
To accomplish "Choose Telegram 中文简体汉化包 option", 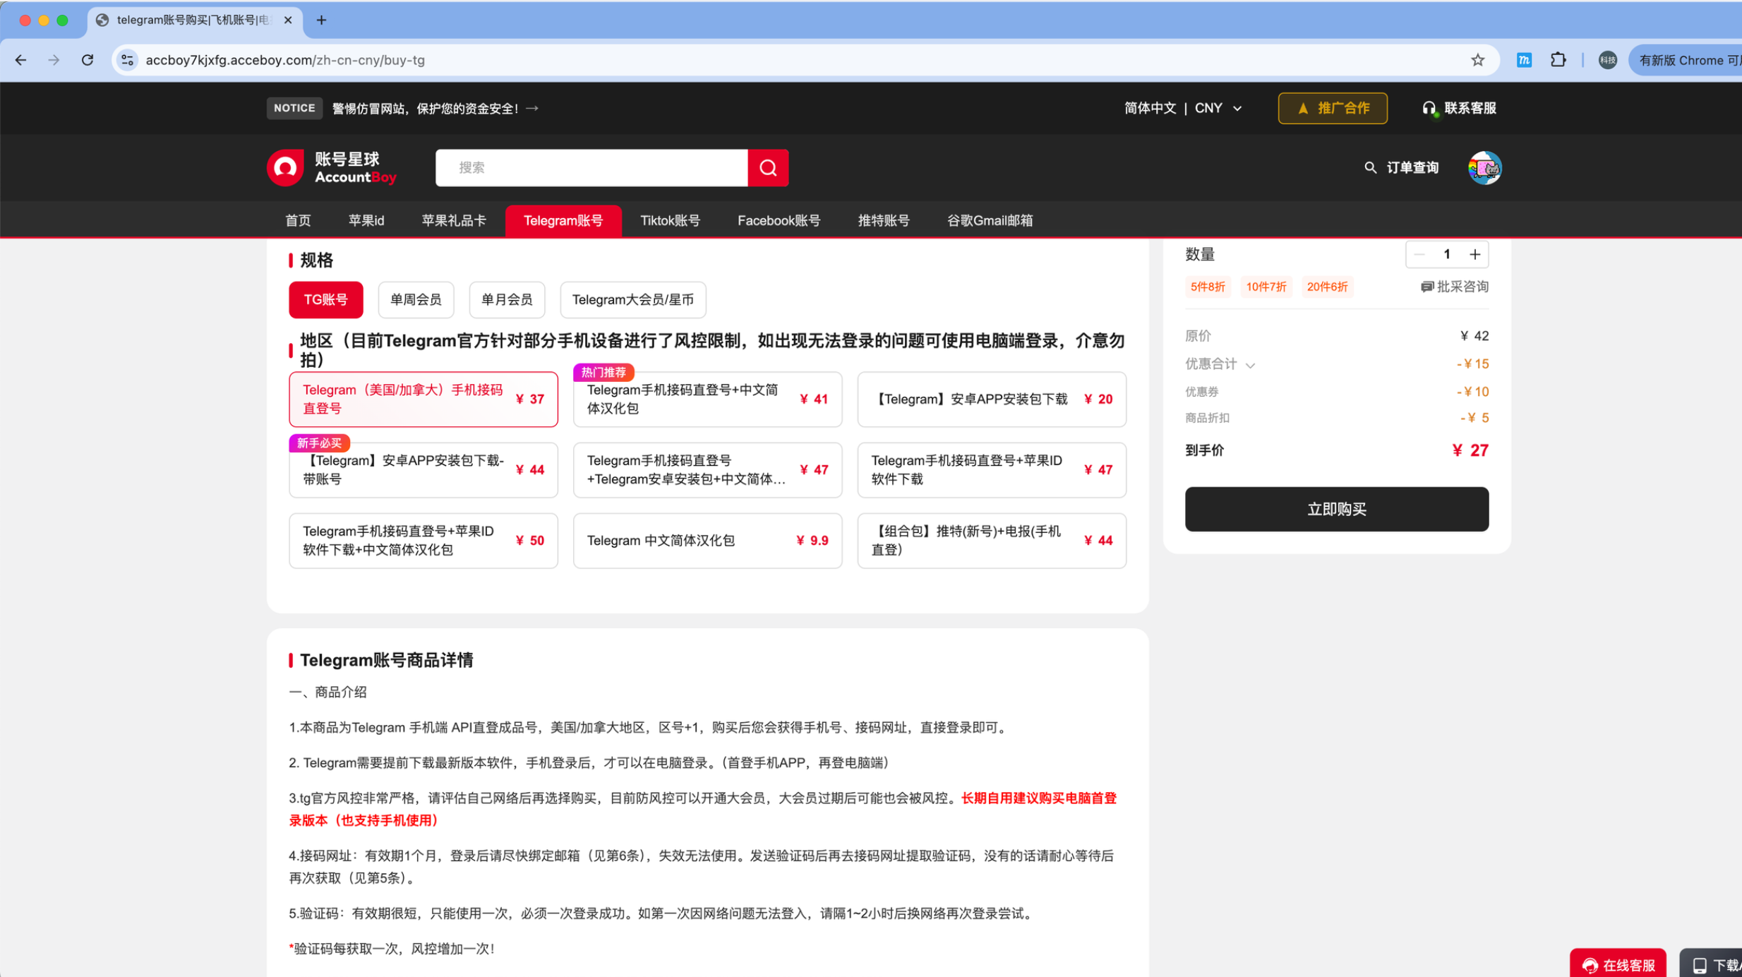I will pyautogui.click(x=707, y=541).
